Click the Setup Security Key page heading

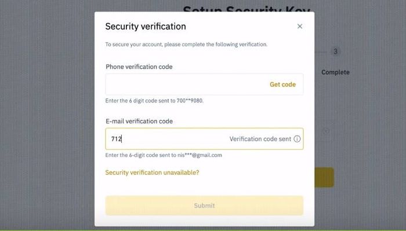pos(246,9)
